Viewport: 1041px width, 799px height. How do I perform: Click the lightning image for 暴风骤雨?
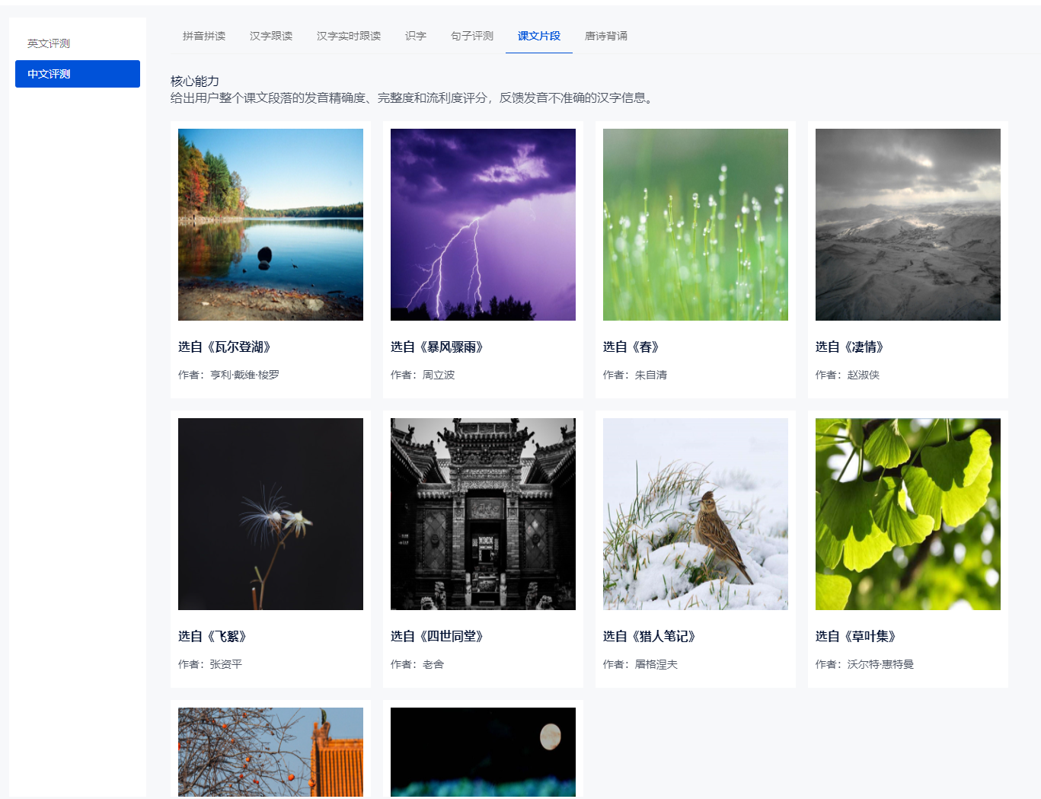pos(483,225)
